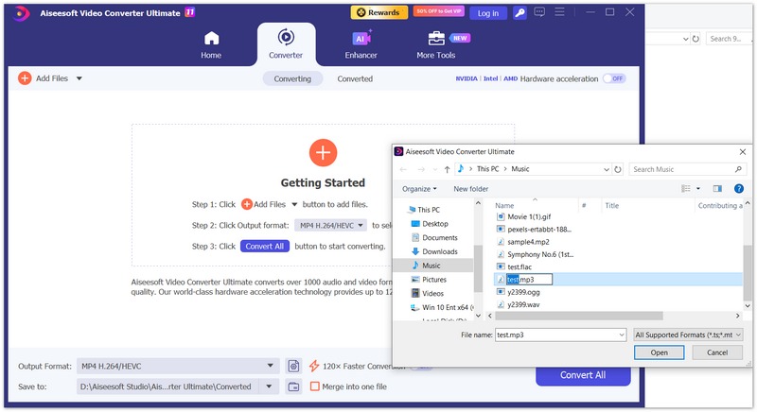Viewport: 757px width, 412px height.
Task: Click the output settings icon beside Output Format
Action: (293, 367)
